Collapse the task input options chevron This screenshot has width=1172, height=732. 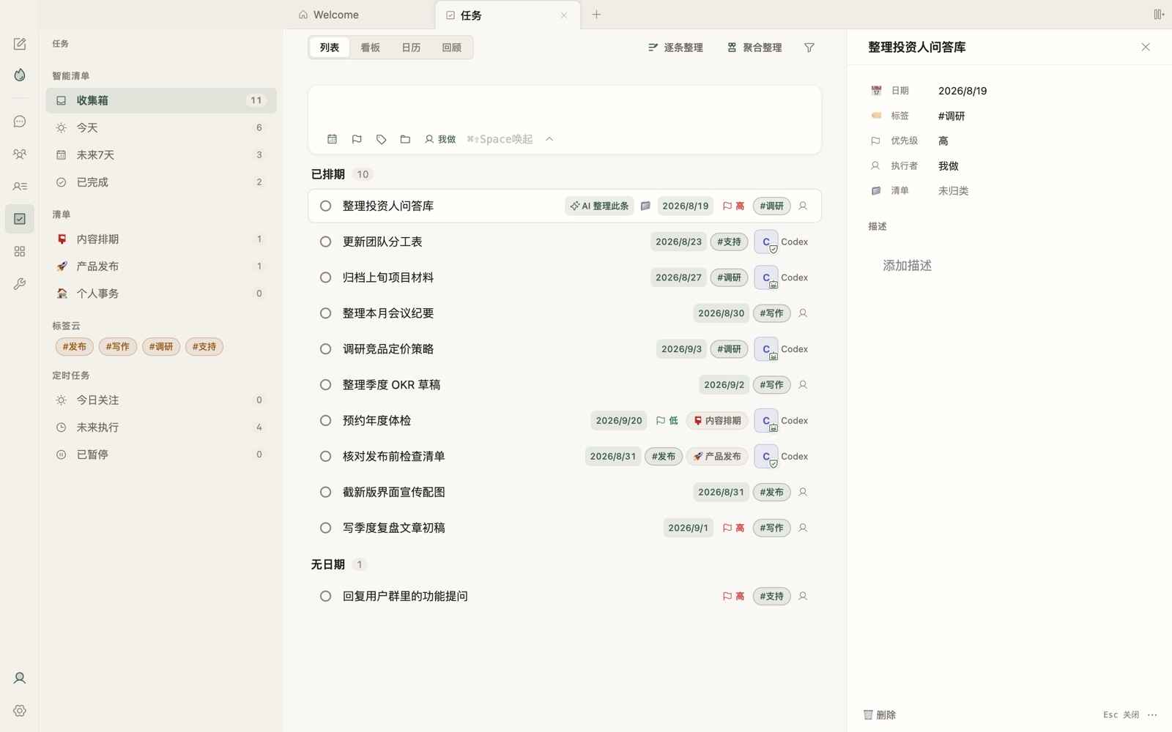[549, 139]
